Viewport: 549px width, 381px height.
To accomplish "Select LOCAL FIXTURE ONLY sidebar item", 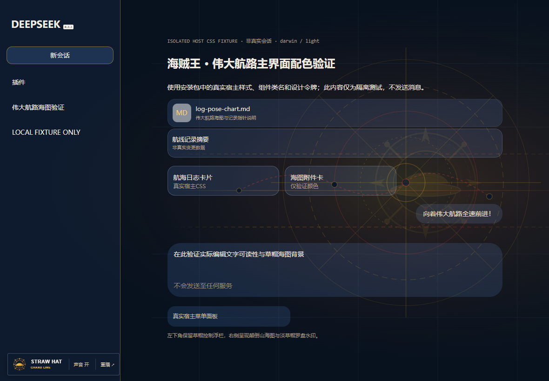I will pos(46,132).
